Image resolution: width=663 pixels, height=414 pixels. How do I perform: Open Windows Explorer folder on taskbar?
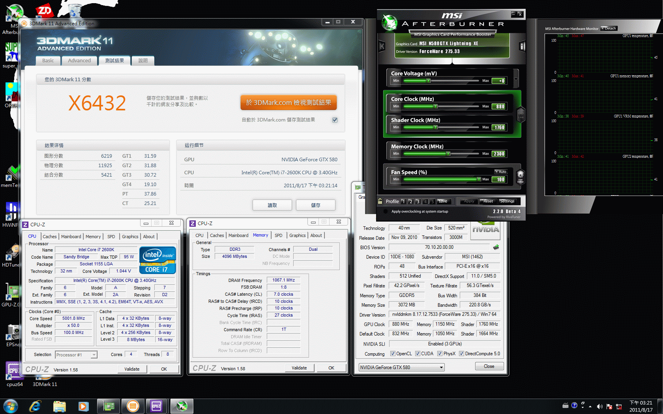click(x=59, y=406)
